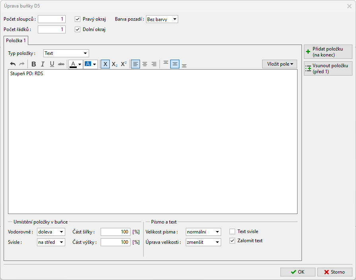This screenshot has width=356, height=280.
Task: Uncheck the Pravý okraj checkbox
Action: point(78,19)
